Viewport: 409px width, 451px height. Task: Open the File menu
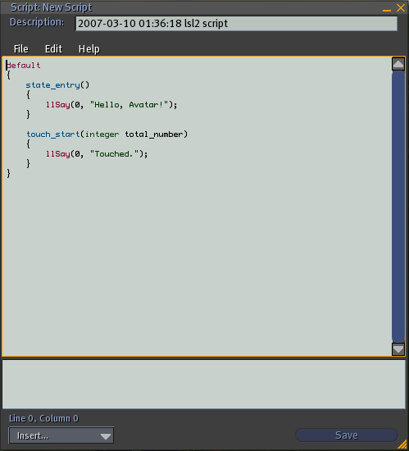(21, 49)
